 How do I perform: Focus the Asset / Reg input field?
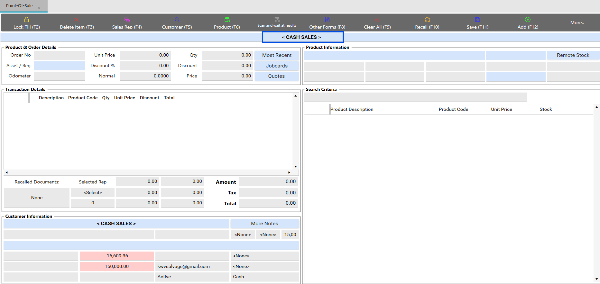pos(60,66)
